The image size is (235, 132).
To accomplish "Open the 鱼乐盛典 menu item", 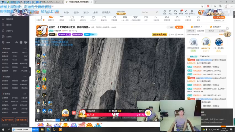I will (x=106, y=12).
